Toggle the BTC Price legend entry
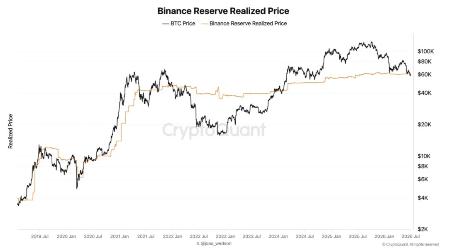 179,24
